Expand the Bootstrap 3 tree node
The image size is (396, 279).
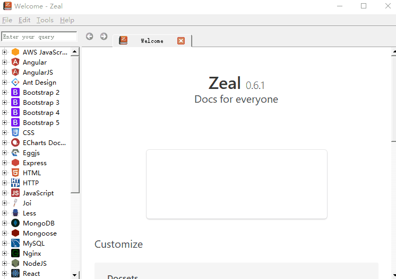click(x=4, y=103)
